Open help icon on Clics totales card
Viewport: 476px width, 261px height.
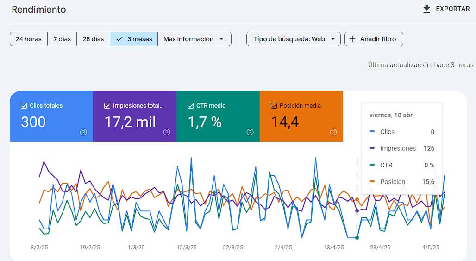pyautogui.click(x=83, y=132)
